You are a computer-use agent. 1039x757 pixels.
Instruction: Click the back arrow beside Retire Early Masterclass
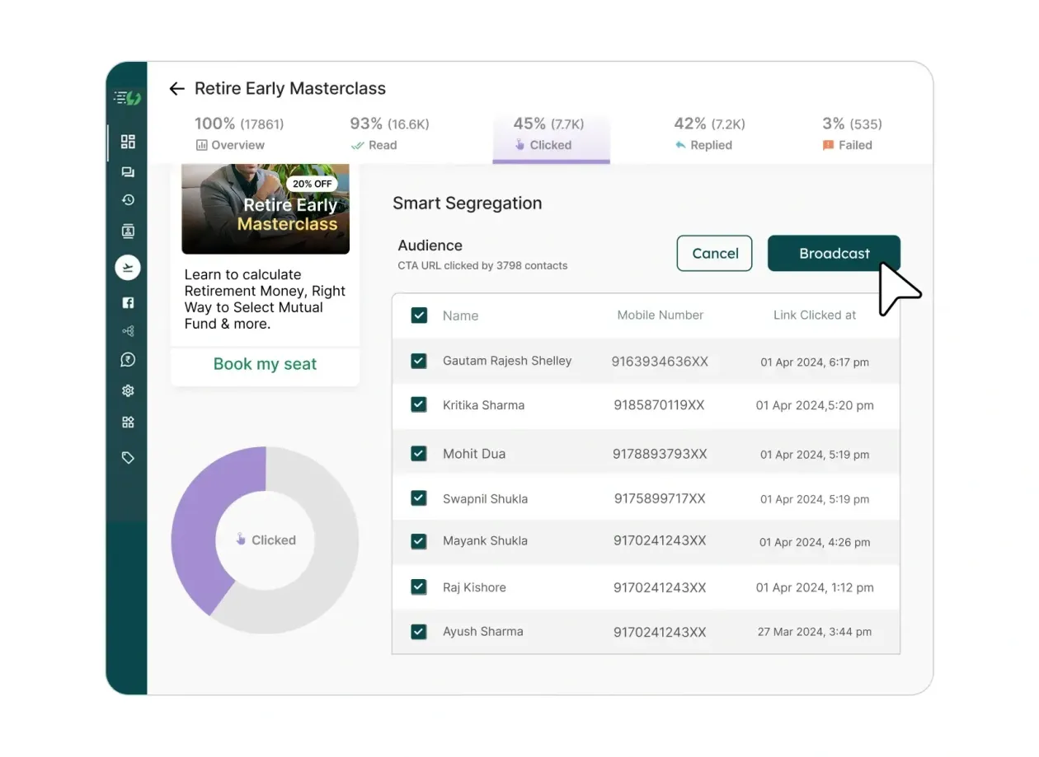(176, 88)
